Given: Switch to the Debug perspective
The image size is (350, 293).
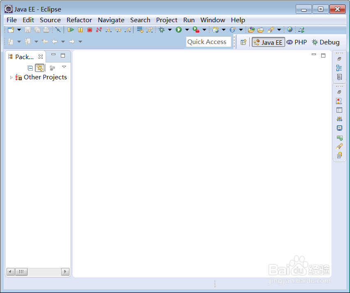Looking at the screenshot, I should [x=326, y=42].
